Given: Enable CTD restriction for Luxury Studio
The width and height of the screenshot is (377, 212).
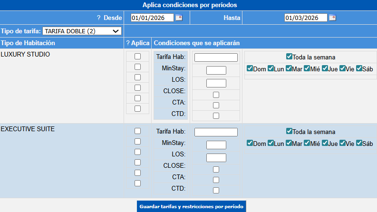Looking at the screenshot, I should click(216, 116).
